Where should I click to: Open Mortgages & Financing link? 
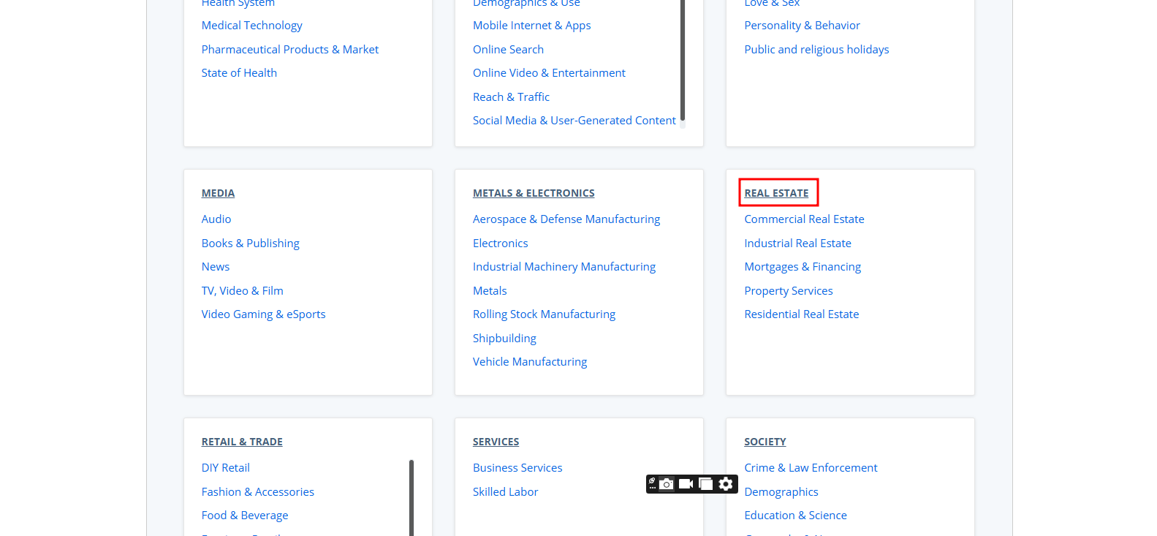(803, 267)
